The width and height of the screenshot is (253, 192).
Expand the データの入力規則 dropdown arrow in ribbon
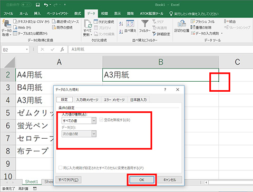pyautogui.click(x=222, y=33)
